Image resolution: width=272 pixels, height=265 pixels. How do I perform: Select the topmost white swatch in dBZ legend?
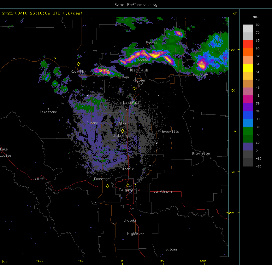(x=248, y=29)
